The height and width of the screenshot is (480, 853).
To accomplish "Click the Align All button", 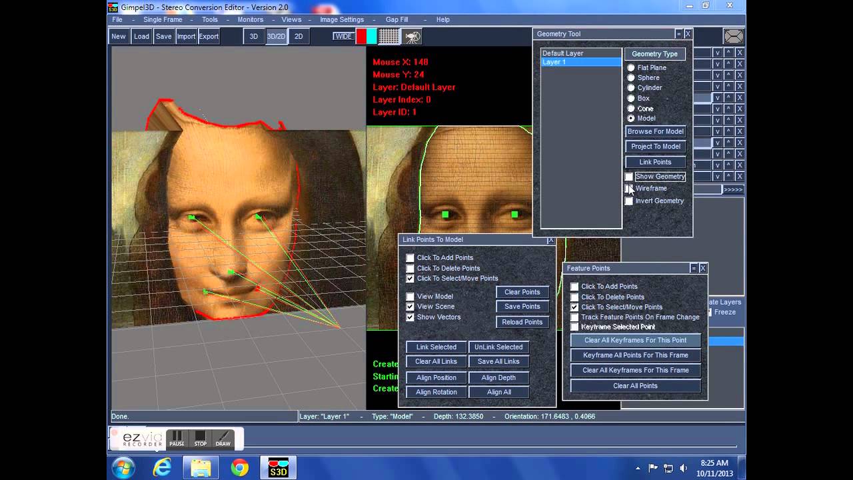I will tap(498, 392).
